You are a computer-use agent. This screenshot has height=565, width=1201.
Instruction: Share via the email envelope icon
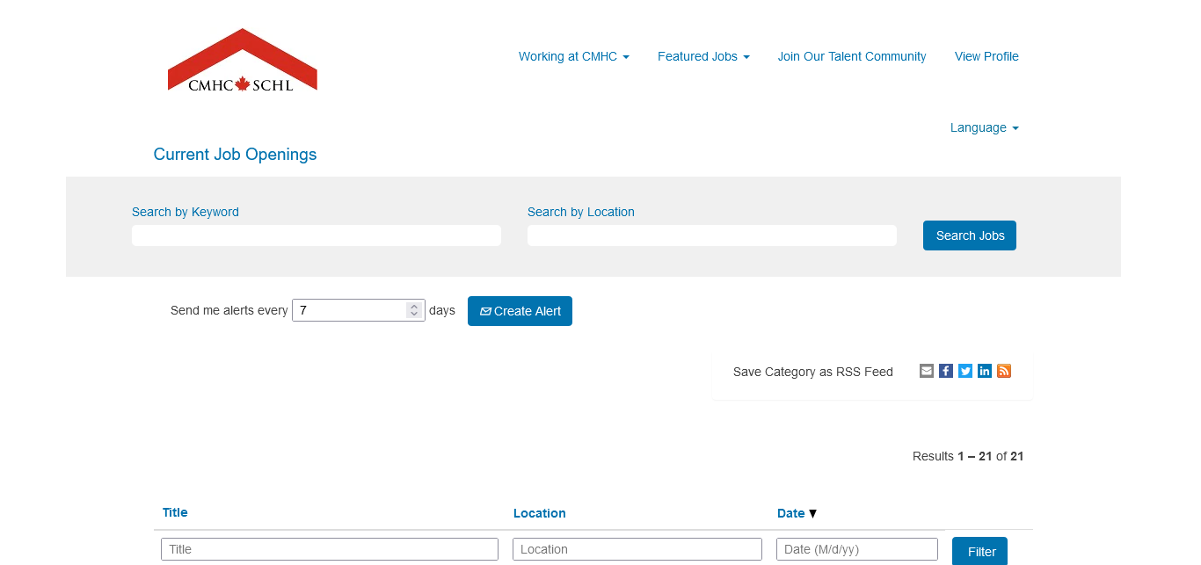point(927,371)
